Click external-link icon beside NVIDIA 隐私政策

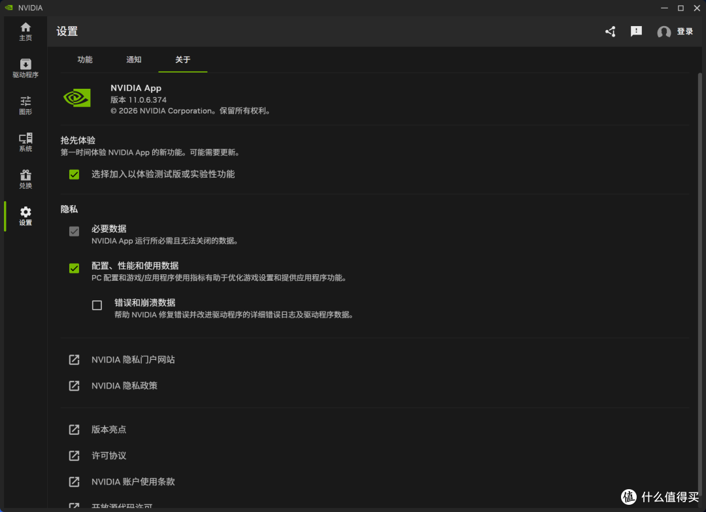[x=74, y=385]
